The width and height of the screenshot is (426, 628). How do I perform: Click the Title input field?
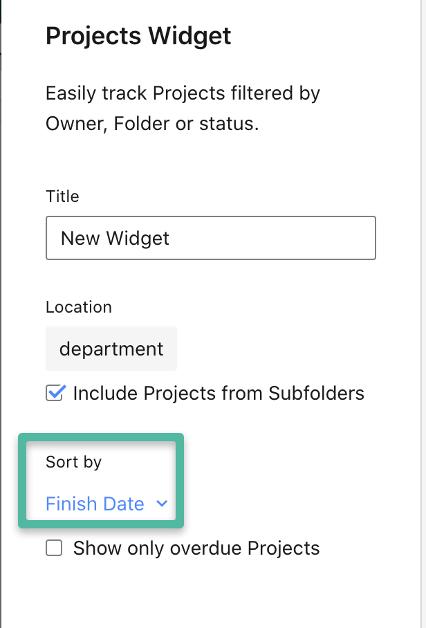click(210, 238)
